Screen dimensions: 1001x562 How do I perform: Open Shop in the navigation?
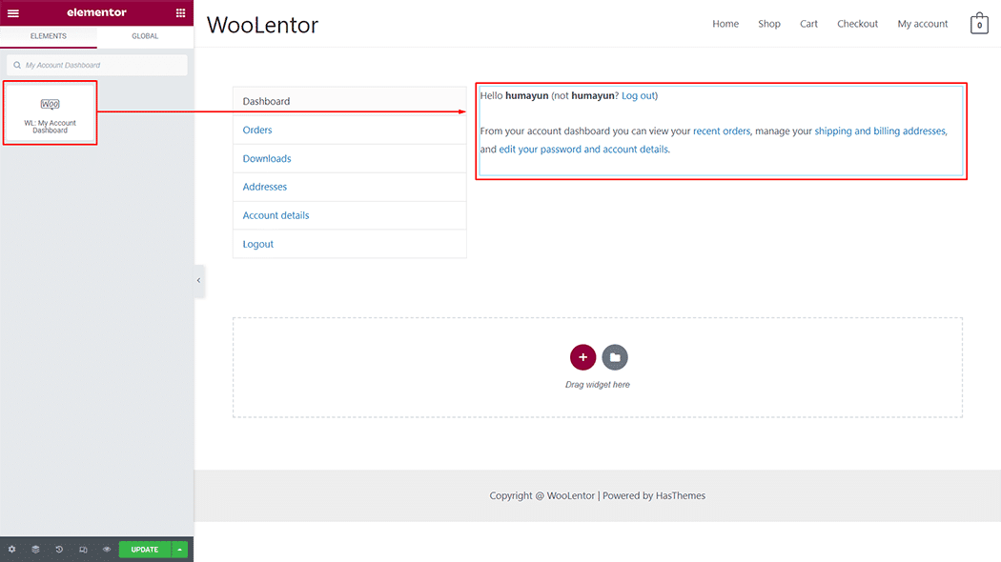tap(769, 24)
